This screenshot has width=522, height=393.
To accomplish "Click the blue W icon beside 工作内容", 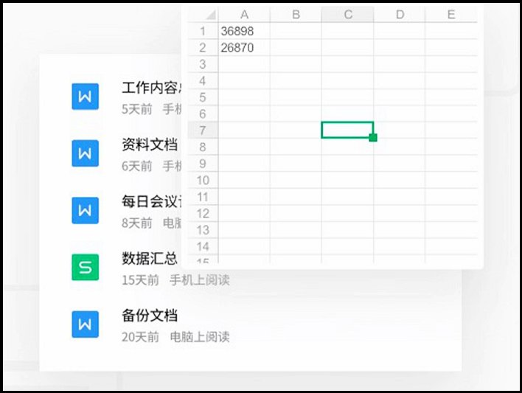I will 85,97.
